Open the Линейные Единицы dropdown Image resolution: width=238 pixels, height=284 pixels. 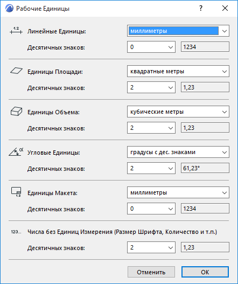tap(178, 31)
